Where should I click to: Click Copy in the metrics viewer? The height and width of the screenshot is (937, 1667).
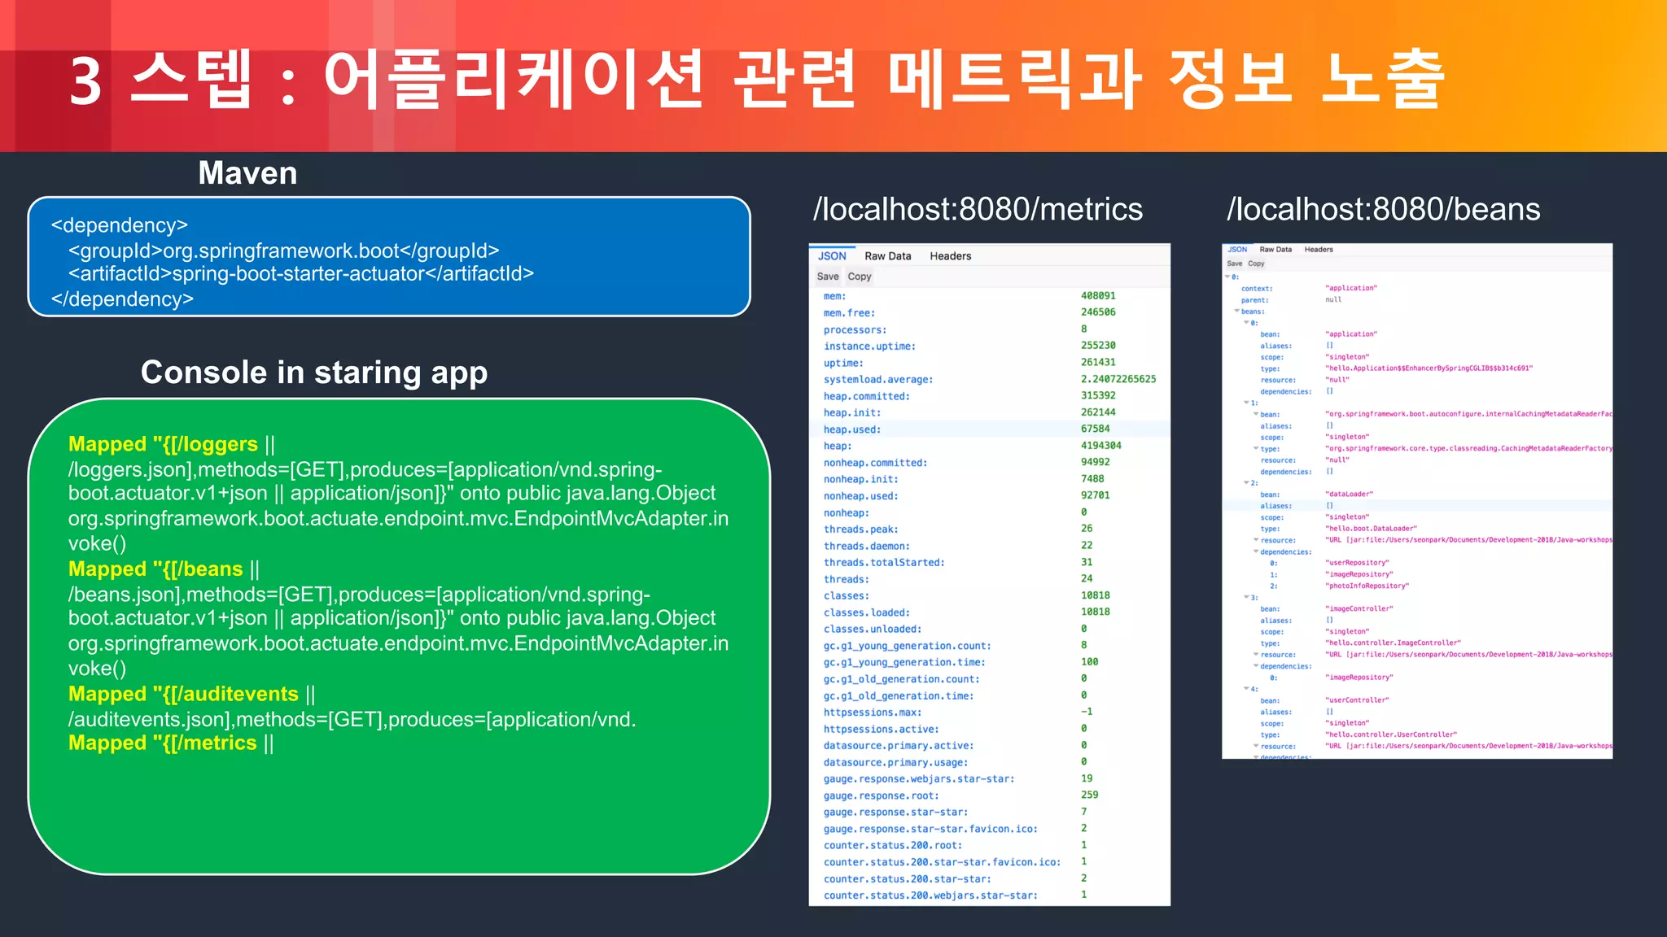click(x=860, y=277)
